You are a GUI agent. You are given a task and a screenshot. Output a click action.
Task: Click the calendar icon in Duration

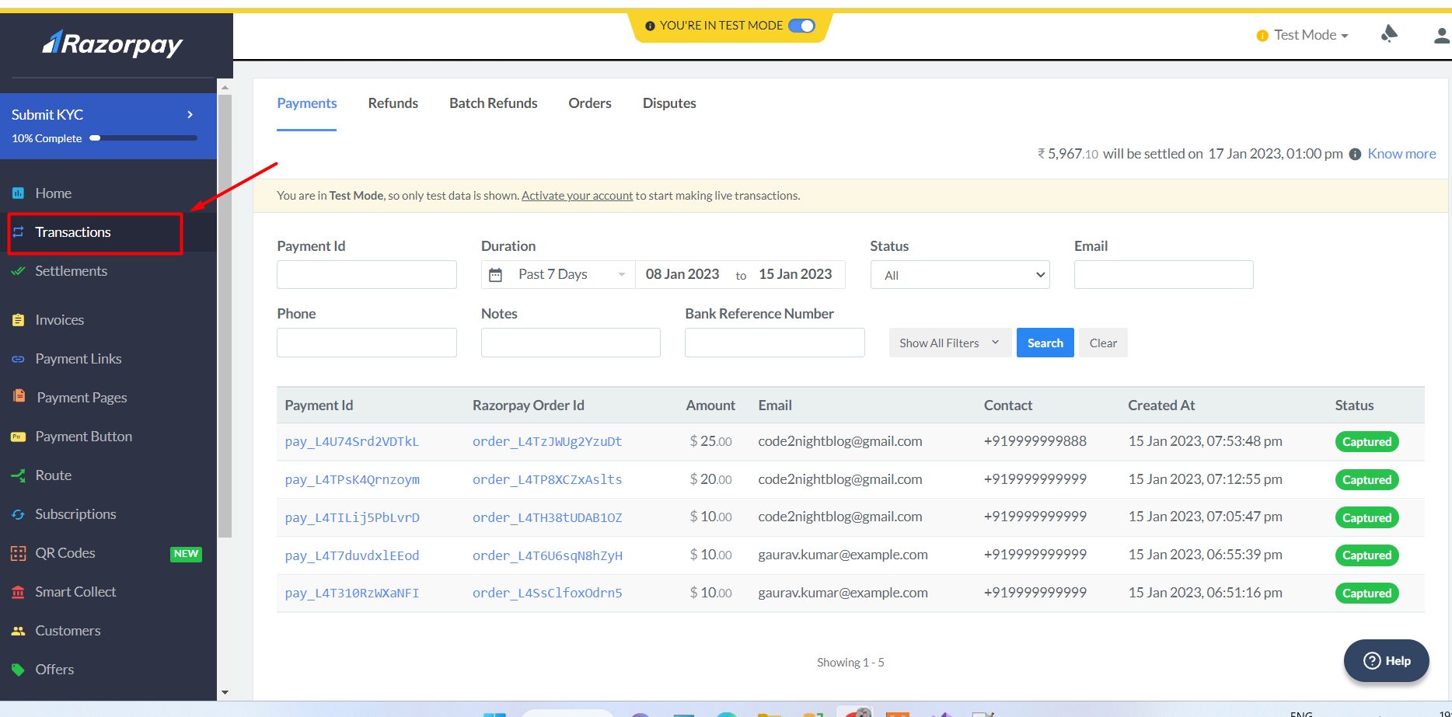[495, 275]
